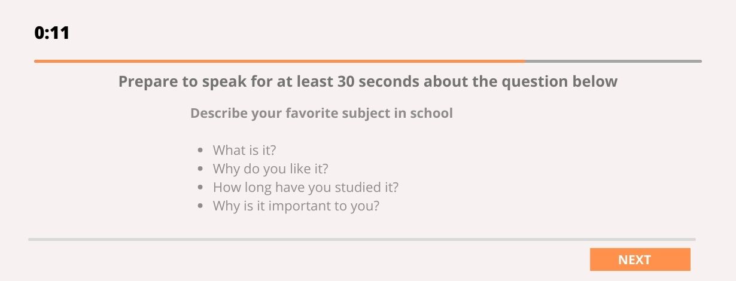Click the 0:11 countdown timer
The height and width of the screenshot is (281, 736).
(52, 33)
